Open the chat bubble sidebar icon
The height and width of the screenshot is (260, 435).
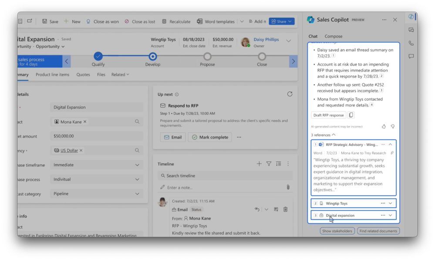411,56
